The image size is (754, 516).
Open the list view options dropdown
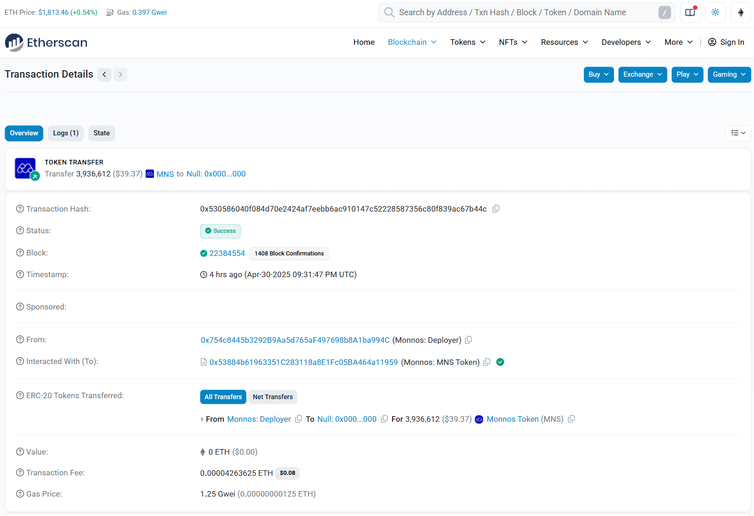[x=738, y=133]
